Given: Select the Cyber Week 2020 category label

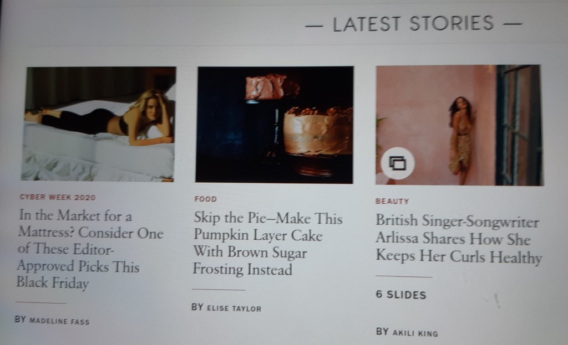Looking at the screenshot, I should 58,198.
